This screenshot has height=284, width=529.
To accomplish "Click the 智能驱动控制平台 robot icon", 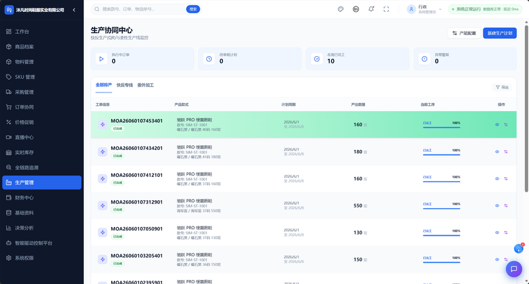I will 9,243.
